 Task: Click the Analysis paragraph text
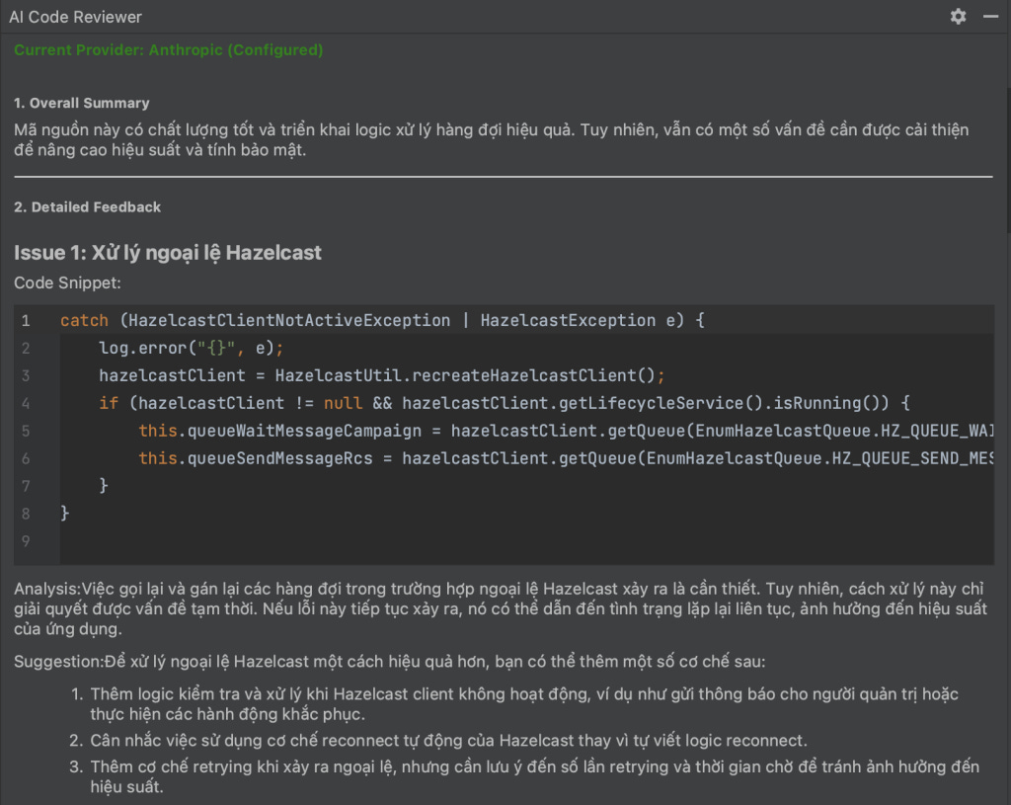[x=501, y=608]
